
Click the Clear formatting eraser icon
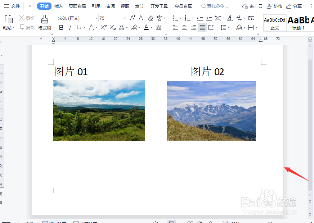click(151, 18)
